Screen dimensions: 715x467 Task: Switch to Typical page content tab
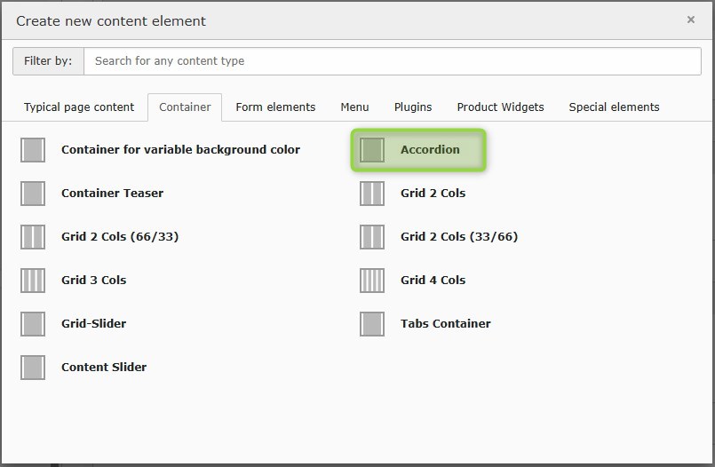point(79,107)
